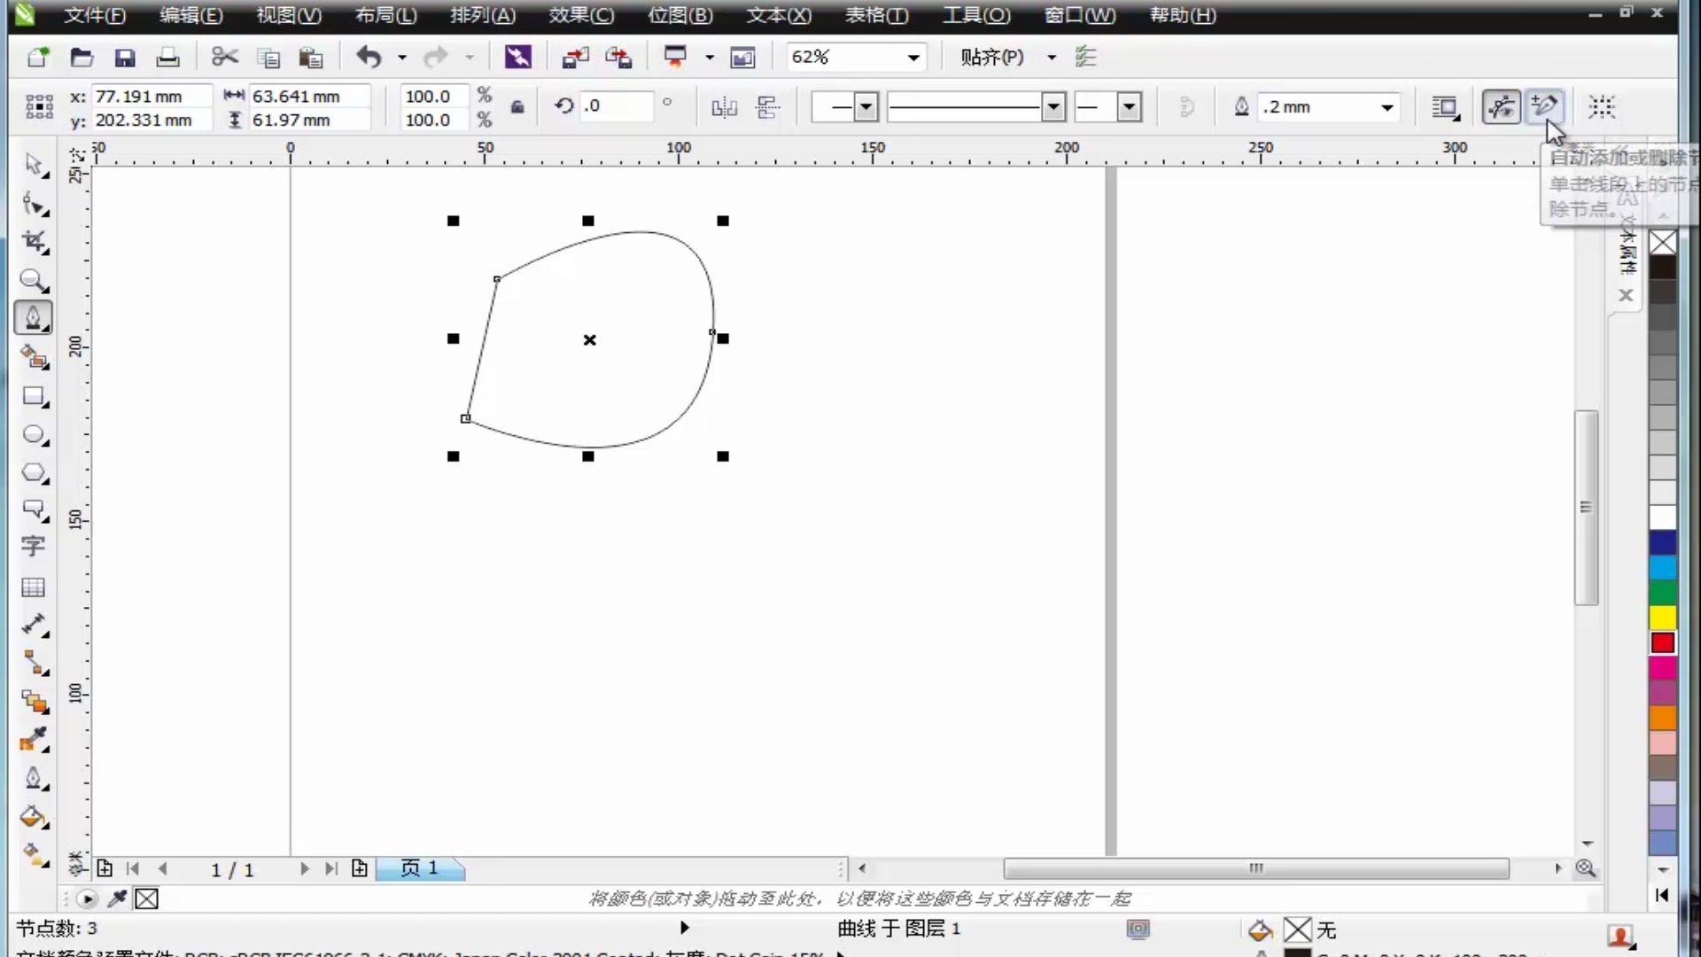Toggle auto add or delete nodes

click(1544, 107)
